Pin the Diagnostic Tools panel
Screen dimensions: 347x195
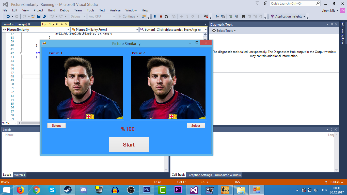point(332,25)
